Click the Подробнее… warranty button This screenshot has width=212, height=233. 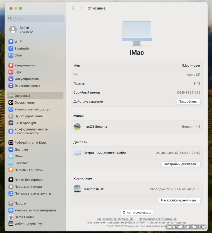[x=188, y=102]
